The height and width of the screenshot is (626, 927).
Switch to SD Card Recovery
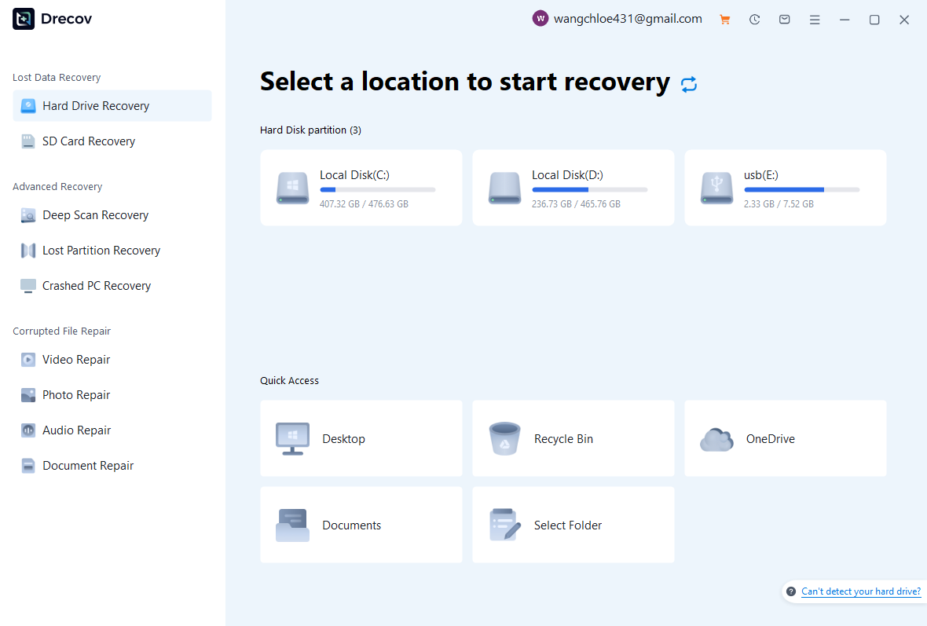88,141
